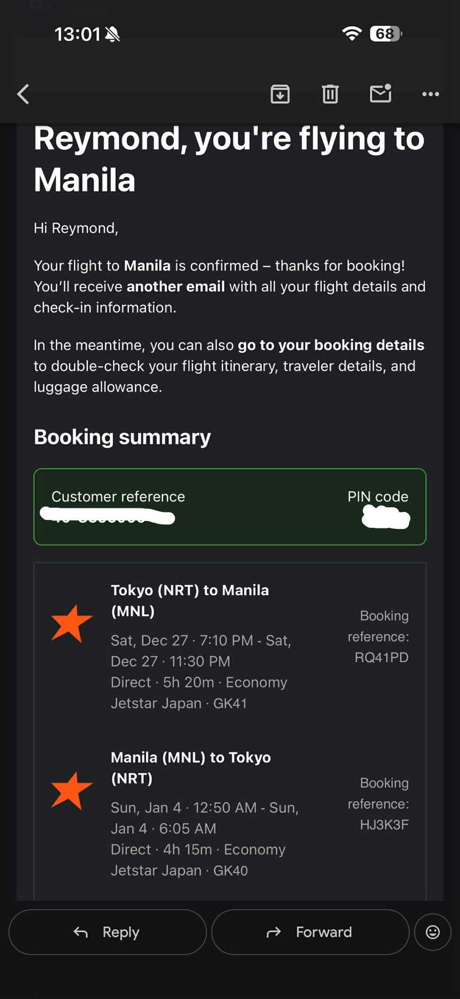
Task: Tap the Forward button
Action: 310,932
